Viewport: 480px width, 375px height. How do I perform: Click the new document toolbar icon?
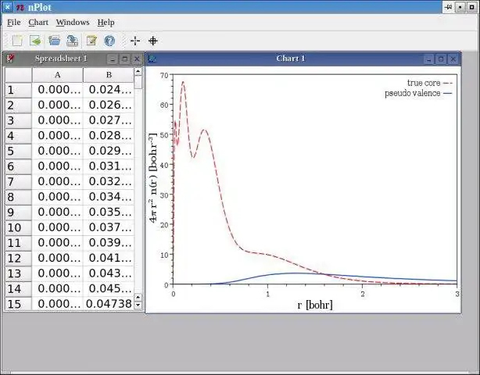tap(17, 41)
